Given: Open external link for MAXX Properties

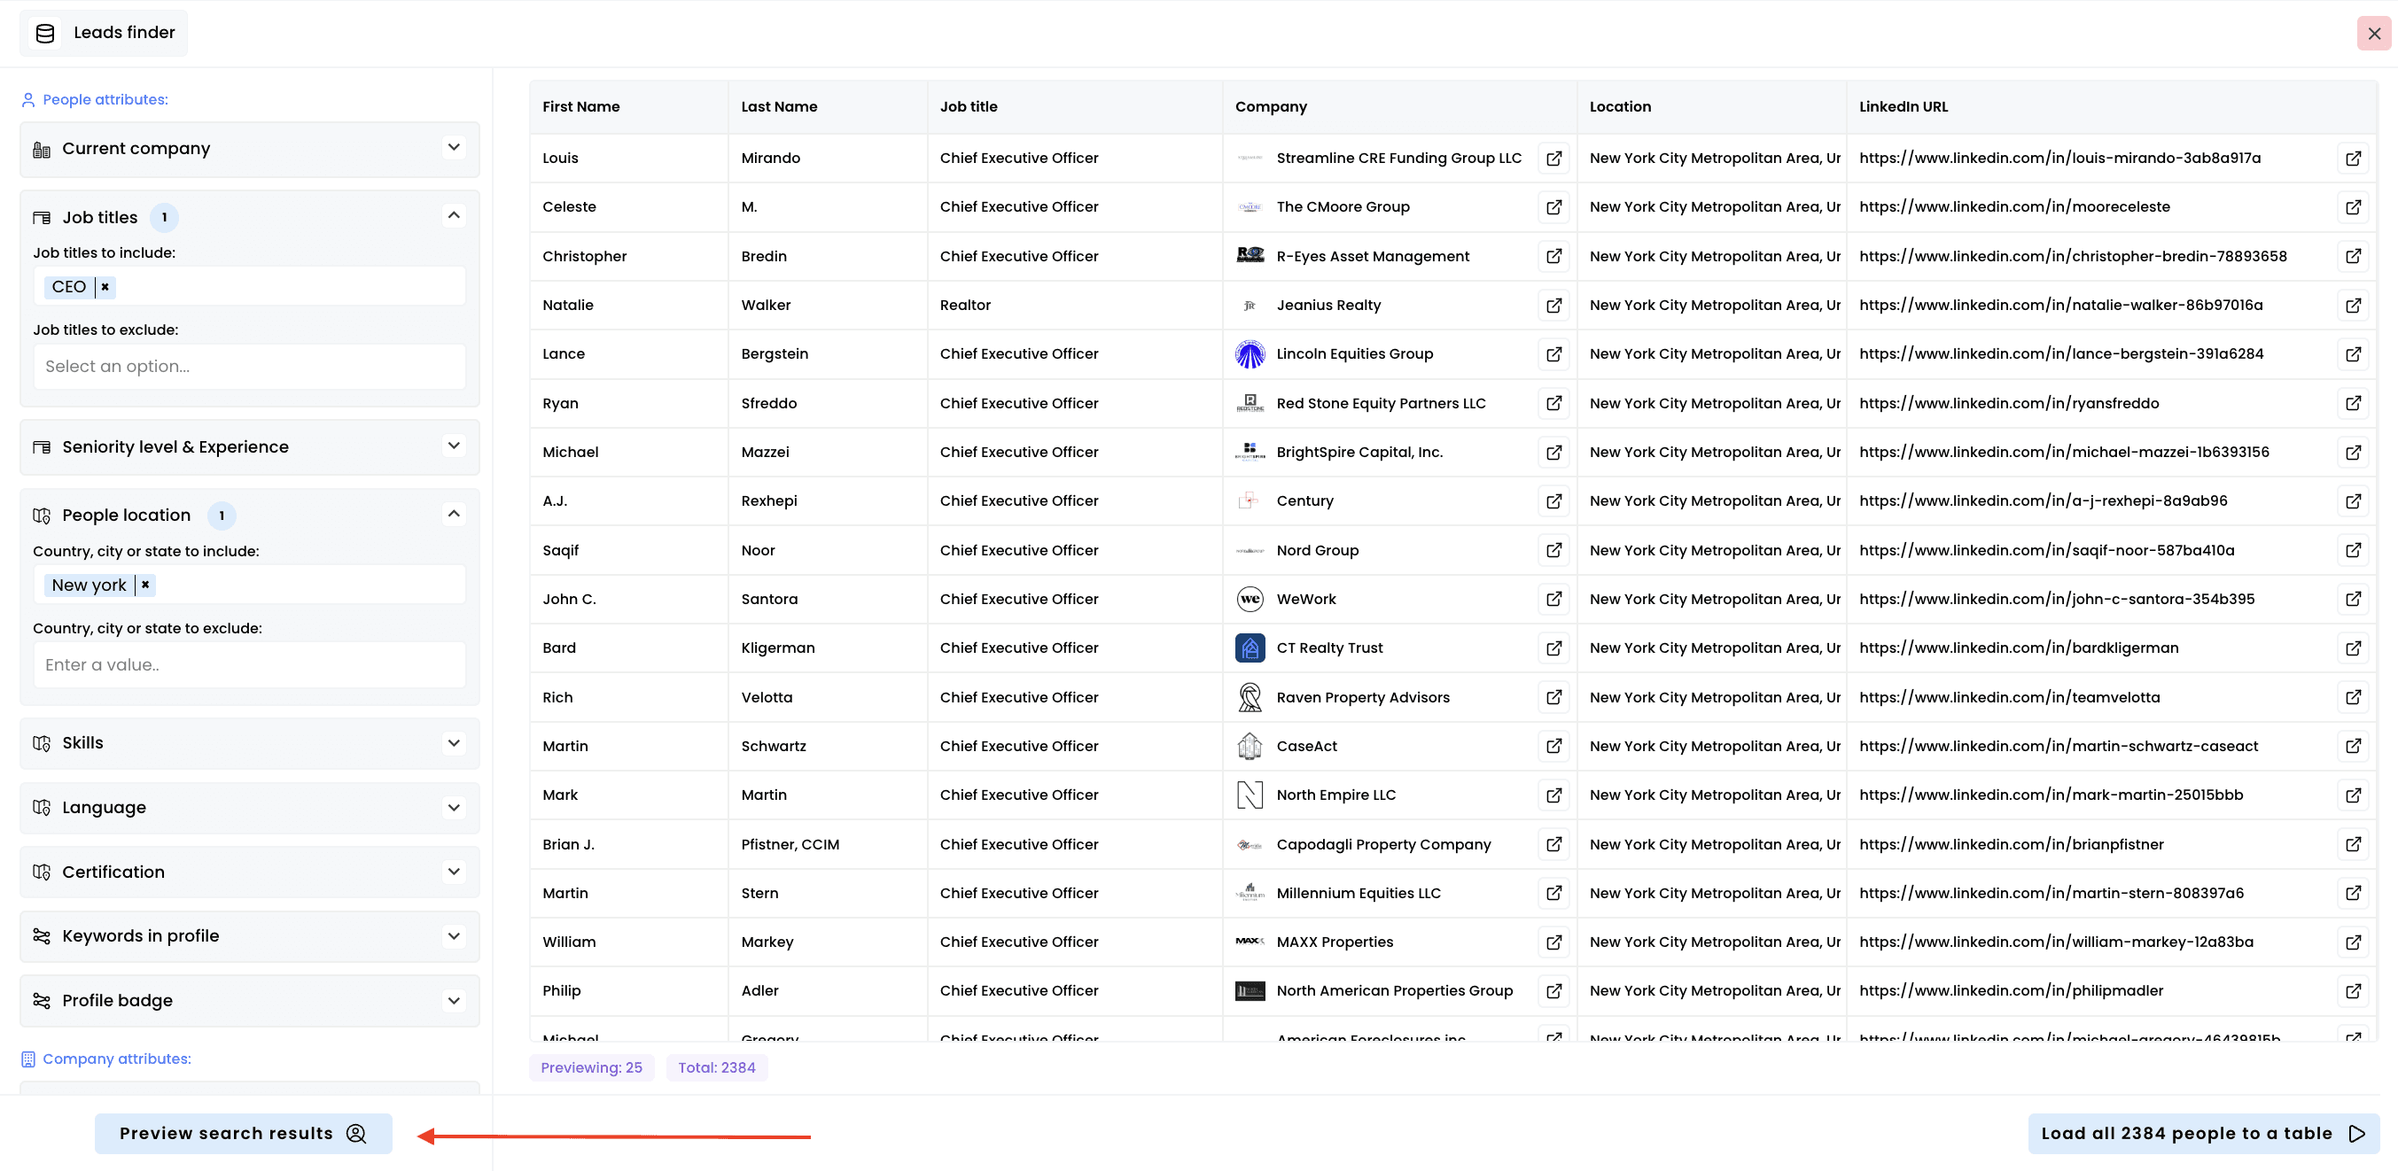Looking at the screenshot, I should (x=1553, y=942).
